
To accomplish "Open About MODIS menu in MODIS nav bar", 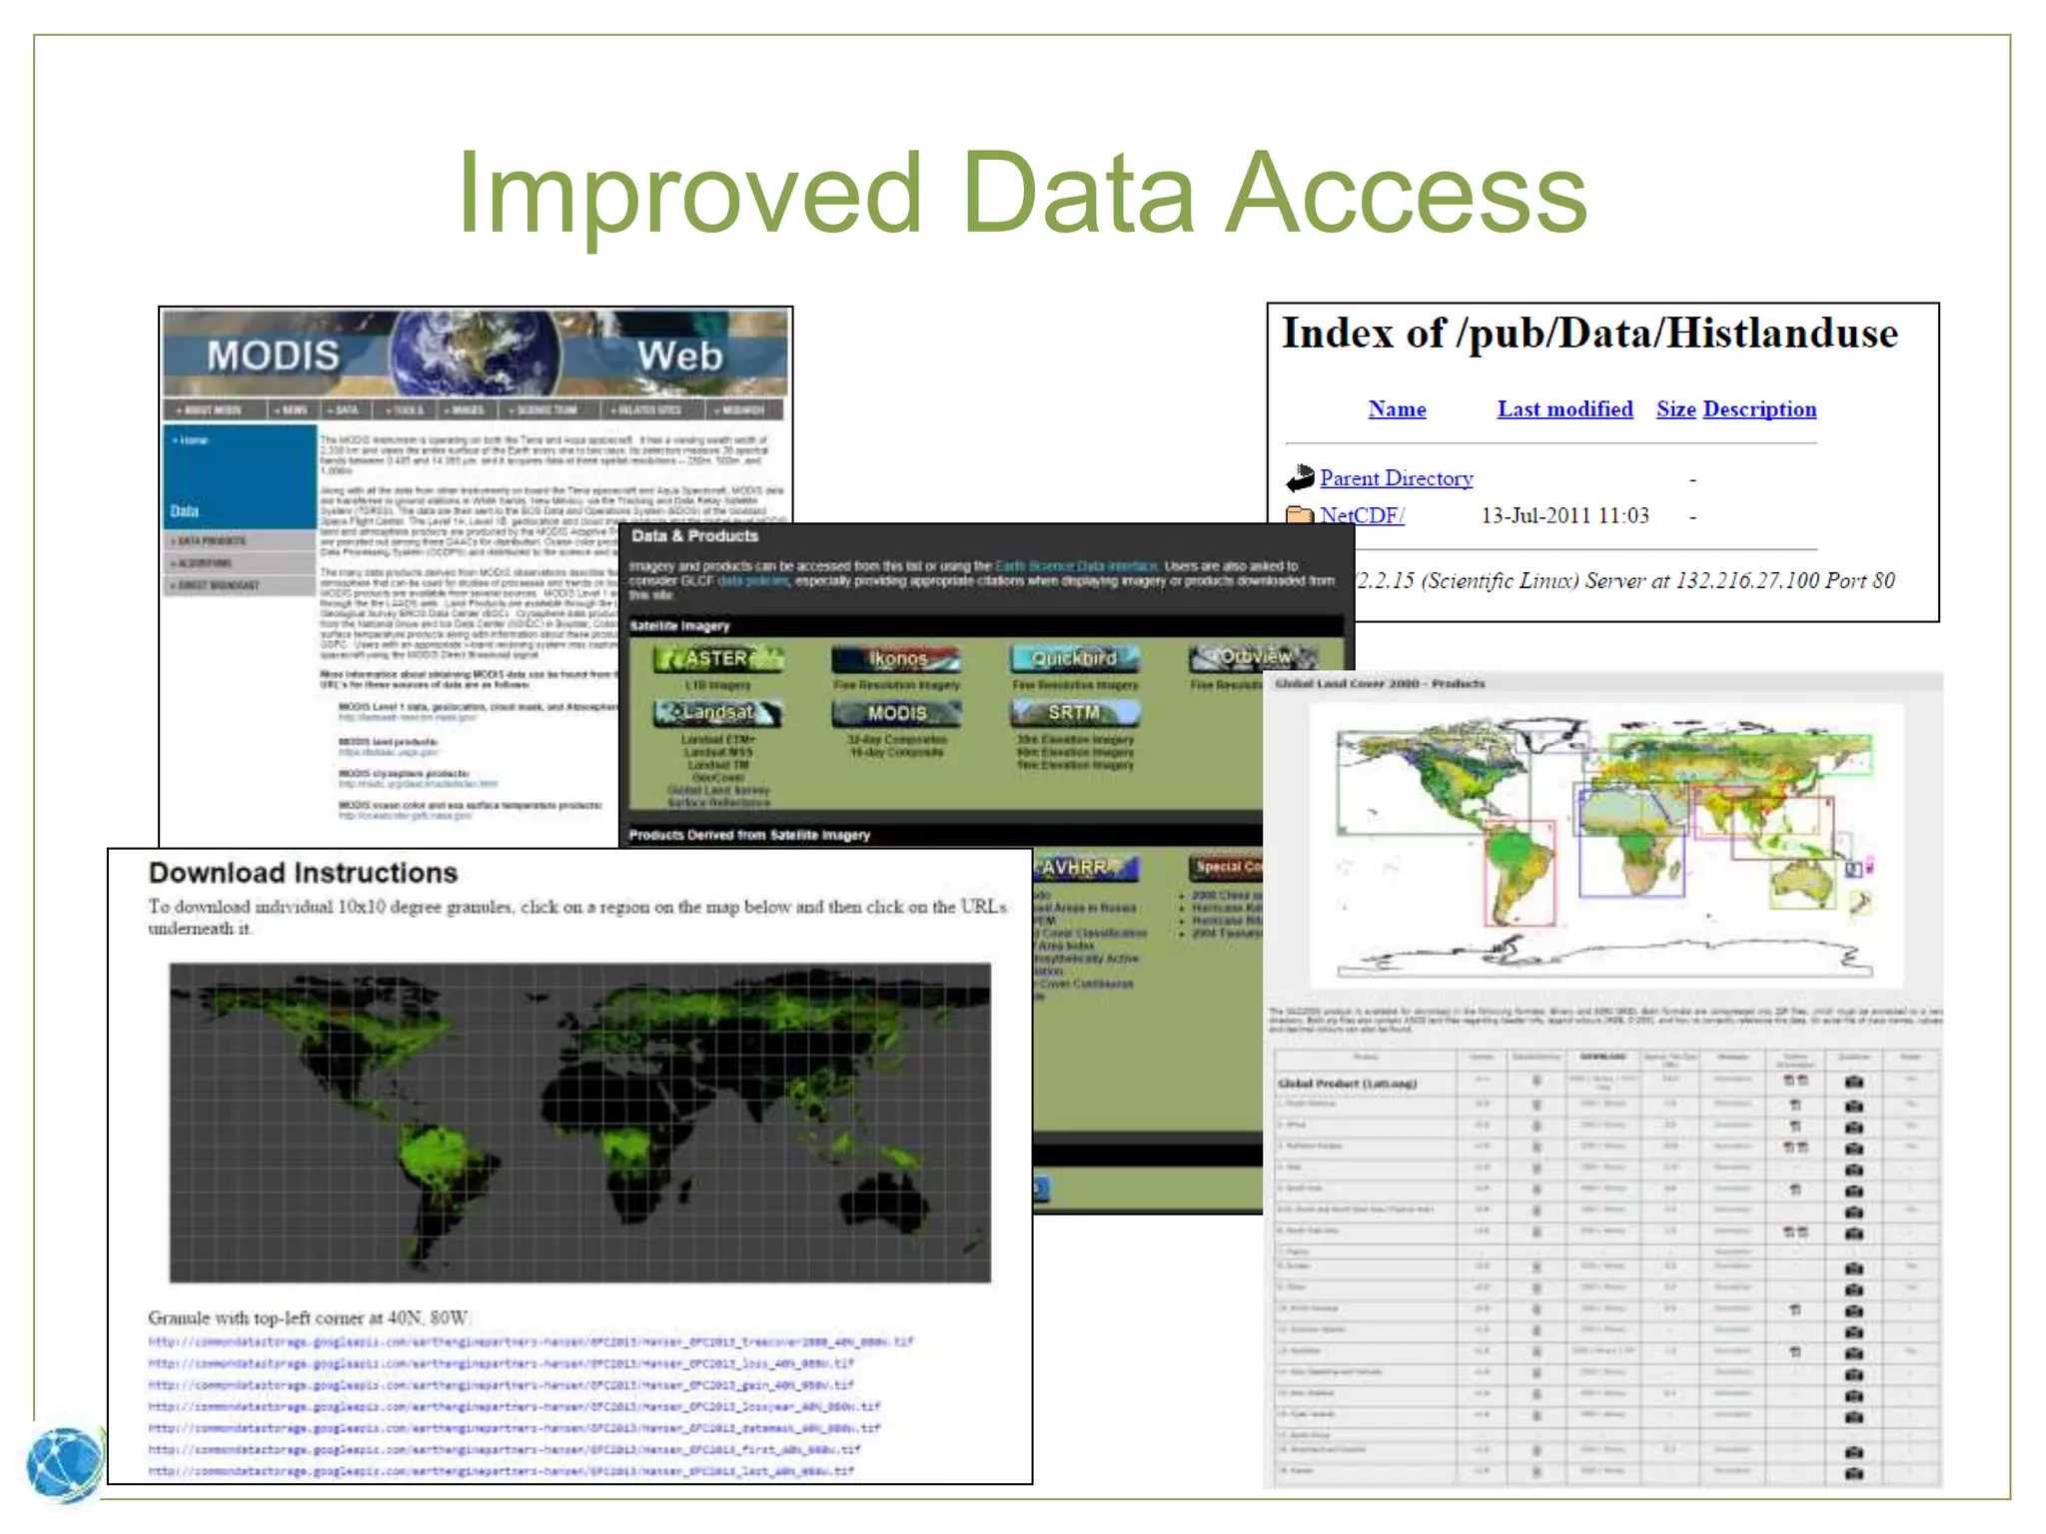I will [213, 410].
